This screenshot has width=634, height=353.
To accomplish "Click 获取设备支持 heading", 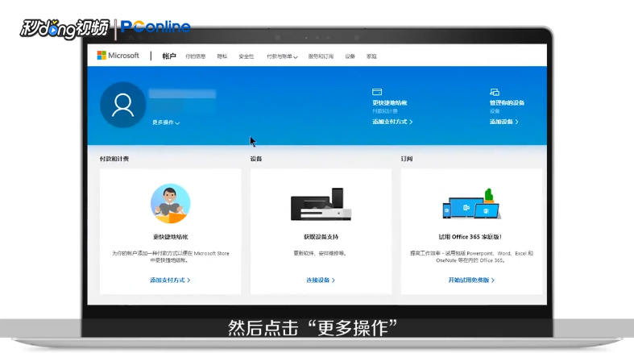I will pos(321,237).
